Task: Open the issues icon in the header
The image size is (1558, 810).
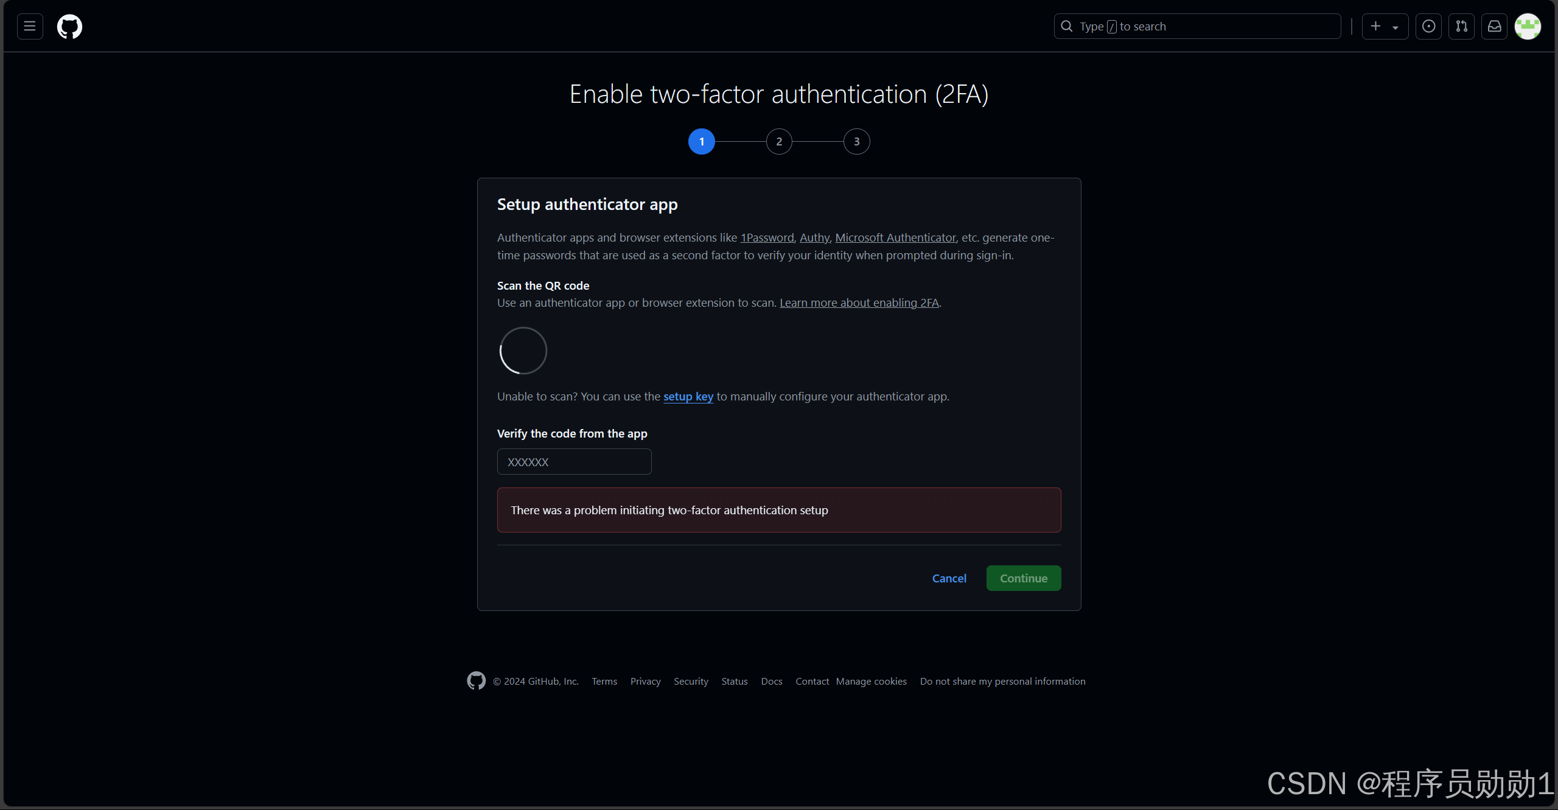Action: (1428, 26)
